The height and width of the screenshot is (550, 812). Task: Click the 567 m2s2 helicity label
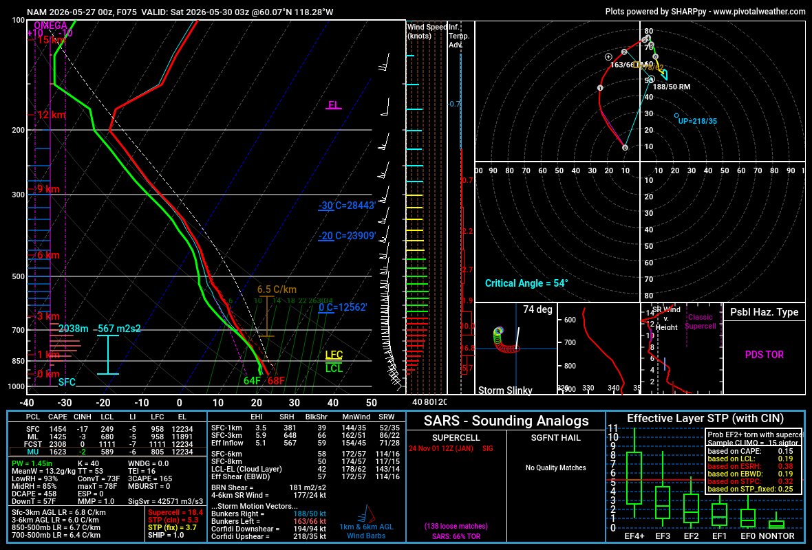pos(119,329)
